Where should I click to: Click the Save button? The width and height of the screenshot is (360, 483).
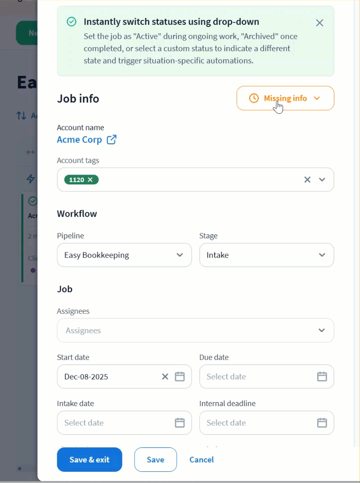pos(155,460)
